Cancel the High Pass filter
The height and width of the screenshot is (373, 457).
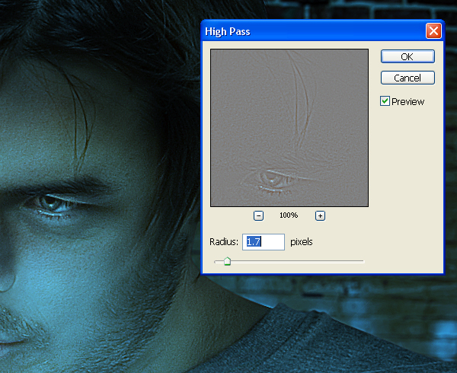point(407,78)
